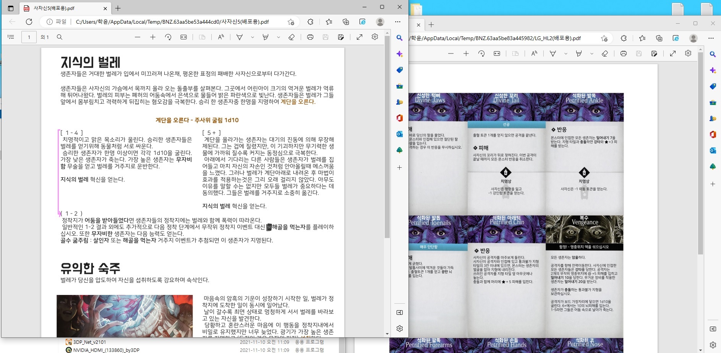Print the LG_HL2 PDF
Viewport: 721px width, 353px height.
[624, 53]
